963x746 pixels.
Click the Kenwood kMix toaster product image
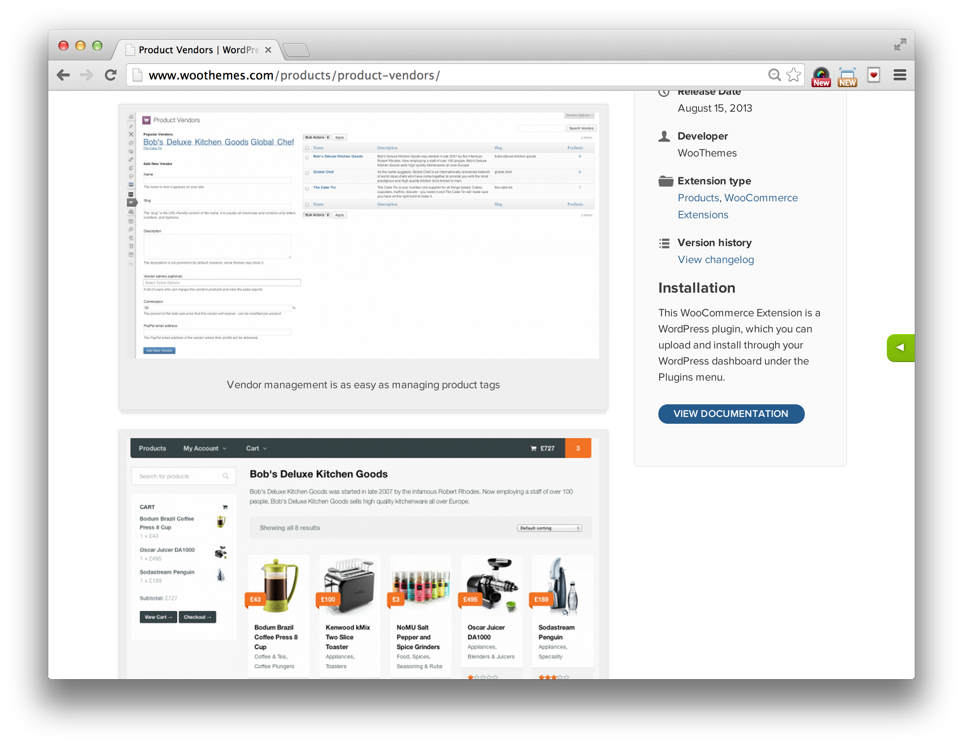point(349,585)
